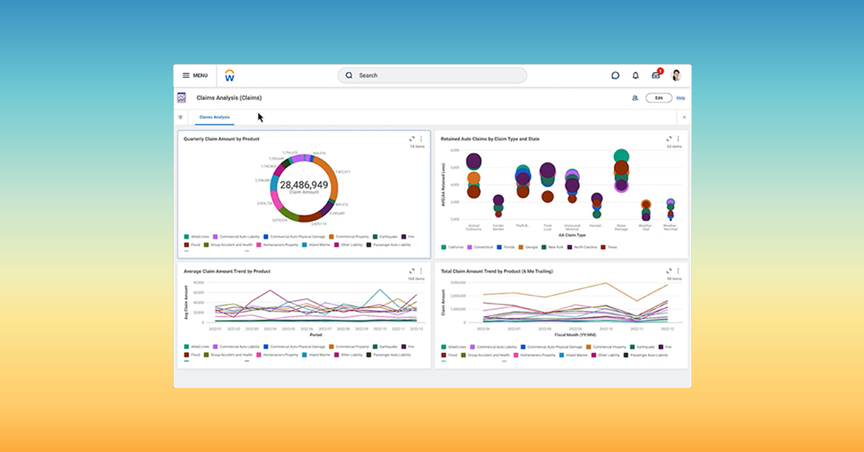Toggle Allied Lines legend in Quarterly chart
This screenshot has width=864, height=452.
197,236
